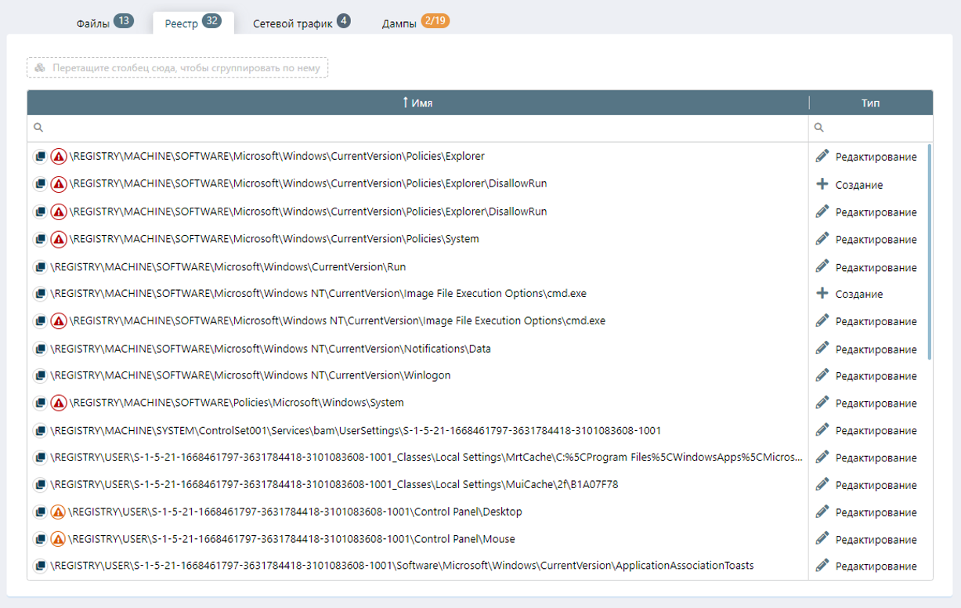Click the red warning icon on Policies\Microsoft\Windows\System row
This screenshot has width=961, height=608.
[59, 403]
